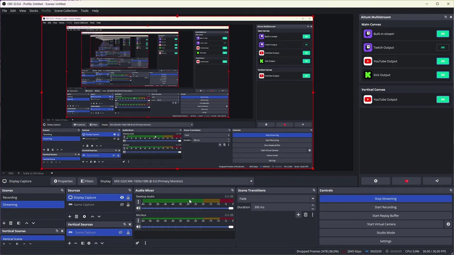The height and width of the screenshot is (255, 454).
Task: Open the Docks menu
Action: coord(34,11)
